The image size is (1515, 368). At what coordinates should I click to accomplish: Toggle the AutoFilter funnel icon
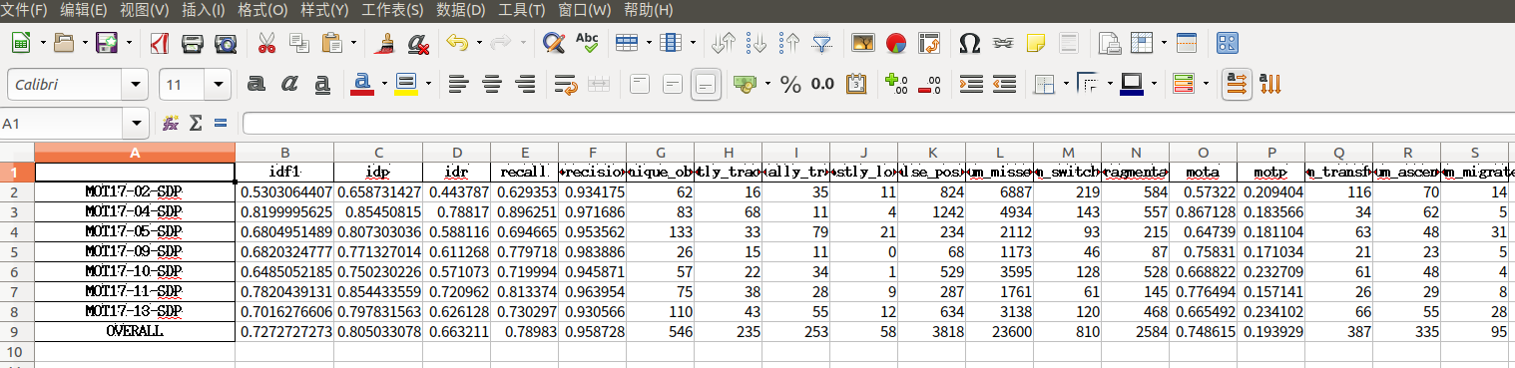tap(822, 43)
